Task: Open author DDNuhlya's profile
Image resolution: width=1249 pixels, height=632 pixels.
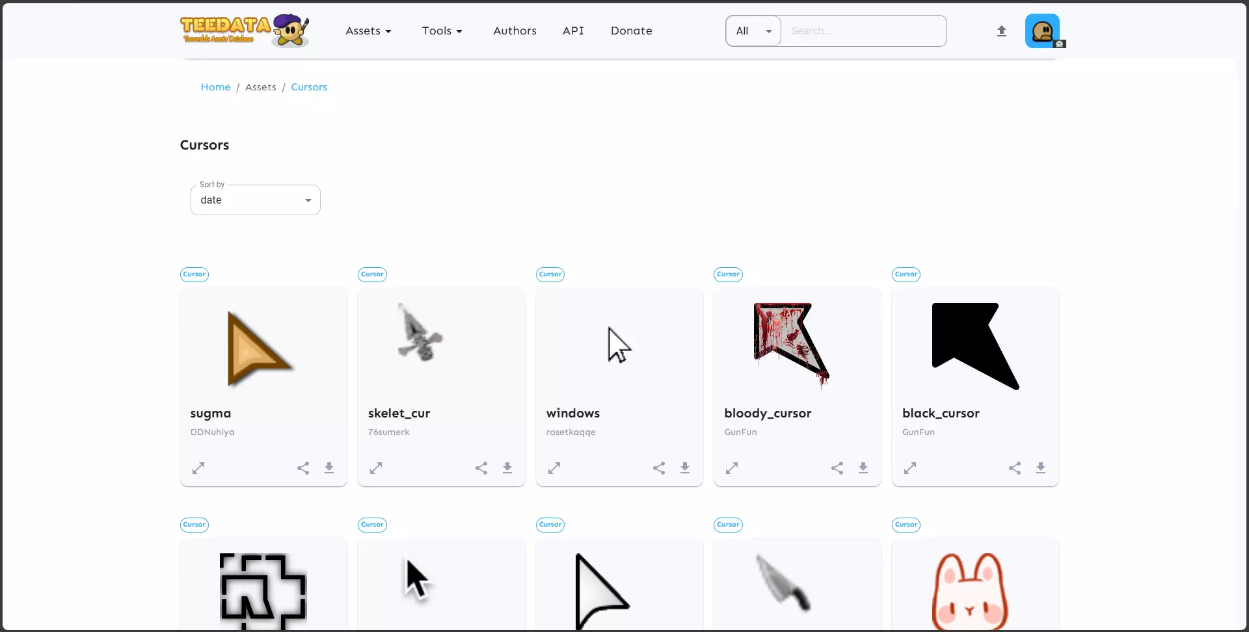Action: (212, 432)
